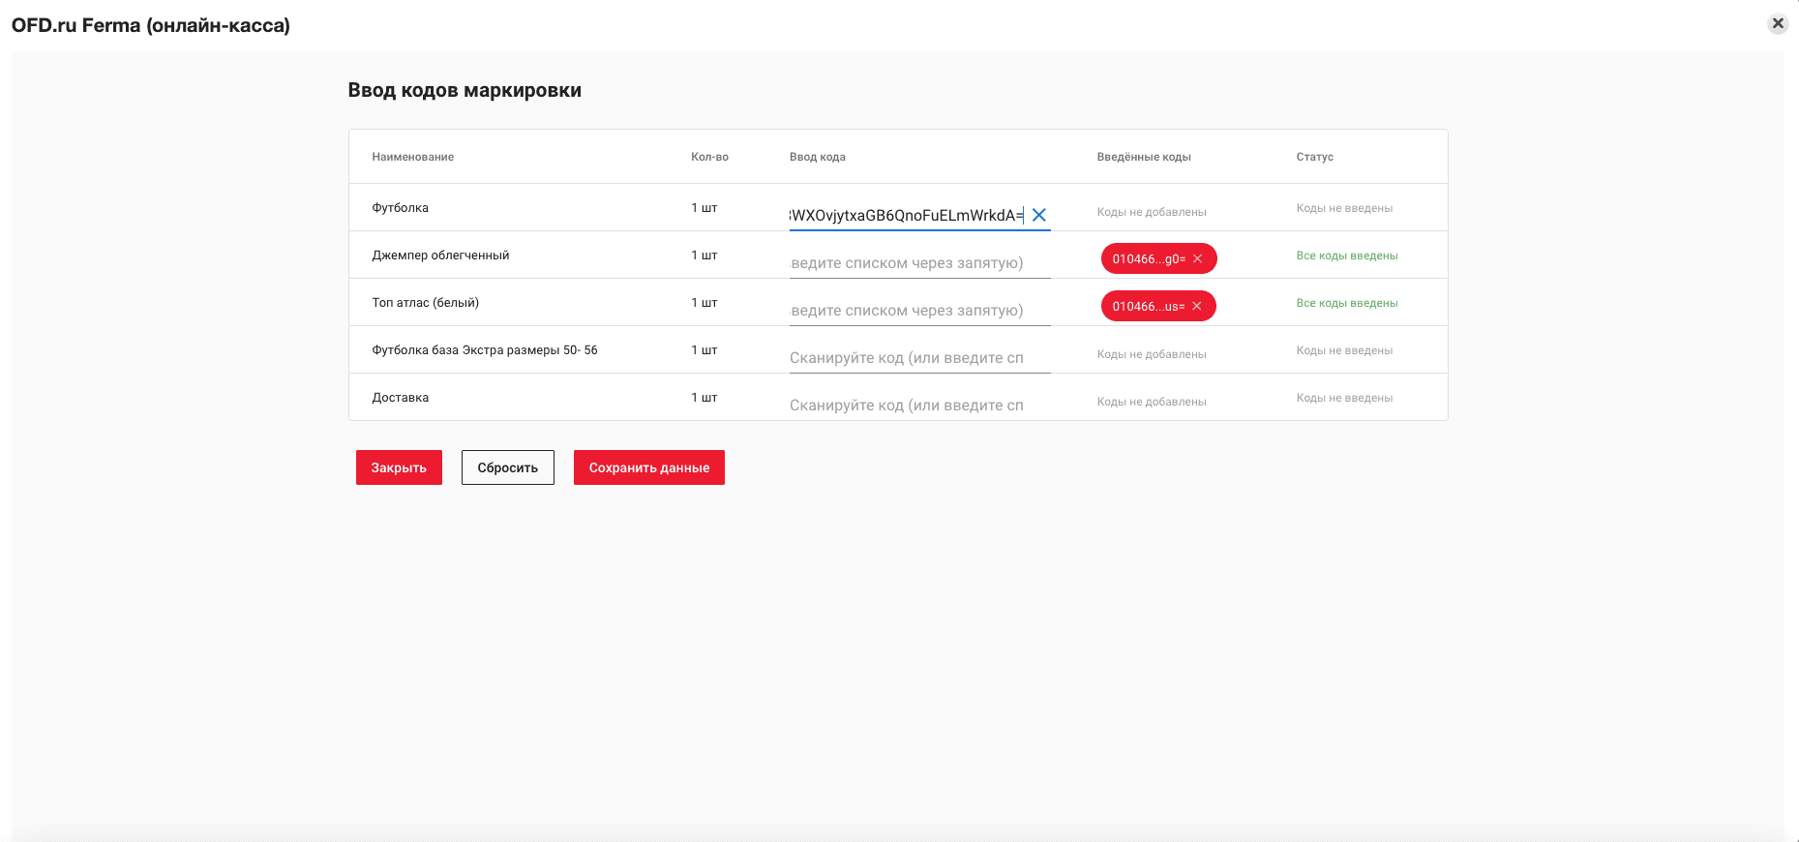Select the Ввод кода column header

pos(818,157)
